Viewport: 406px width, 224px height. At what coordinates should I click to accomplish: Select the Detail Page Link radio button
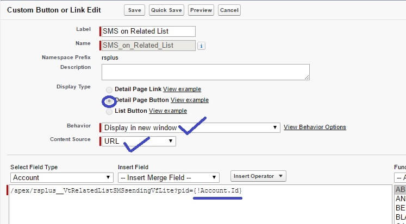tap(110, 89)
